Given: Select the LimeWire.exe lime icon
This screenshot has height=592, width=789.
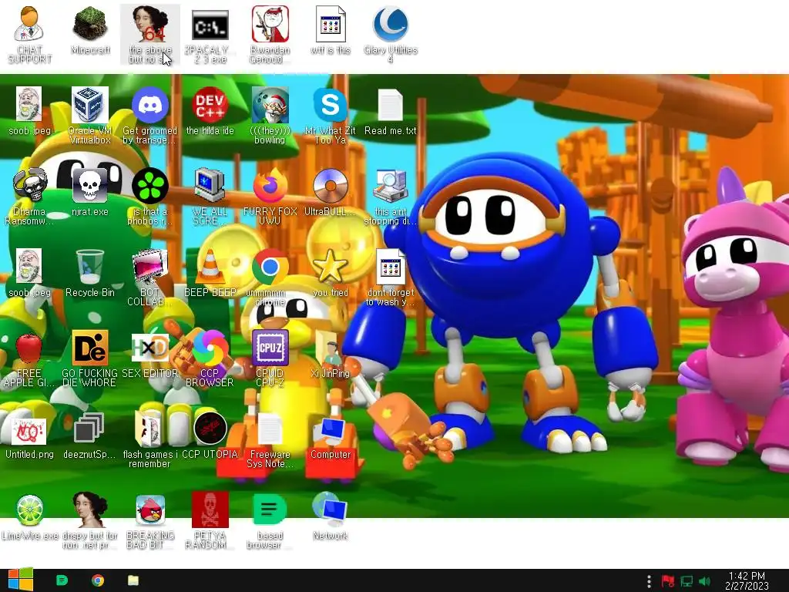Looking at the screenshot, I should tap(29, 510).
